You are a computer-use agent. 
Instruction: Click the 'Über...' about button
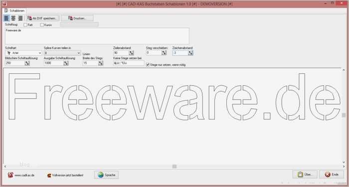pos(305,175)
